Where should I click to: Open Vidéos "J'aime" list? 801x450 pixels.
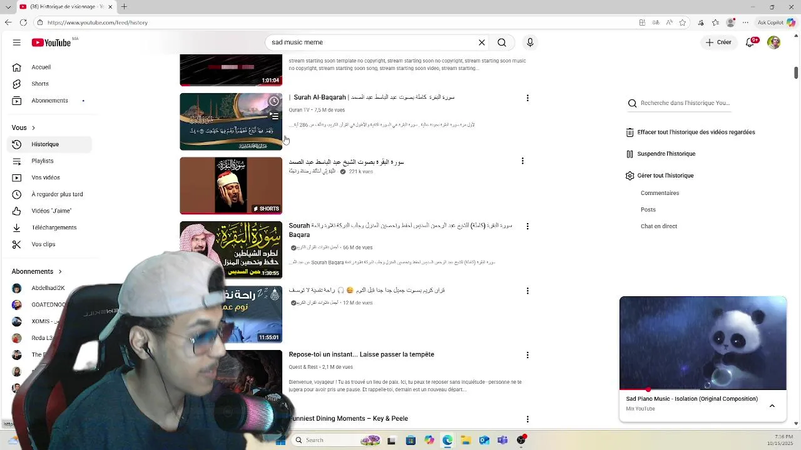50,211
